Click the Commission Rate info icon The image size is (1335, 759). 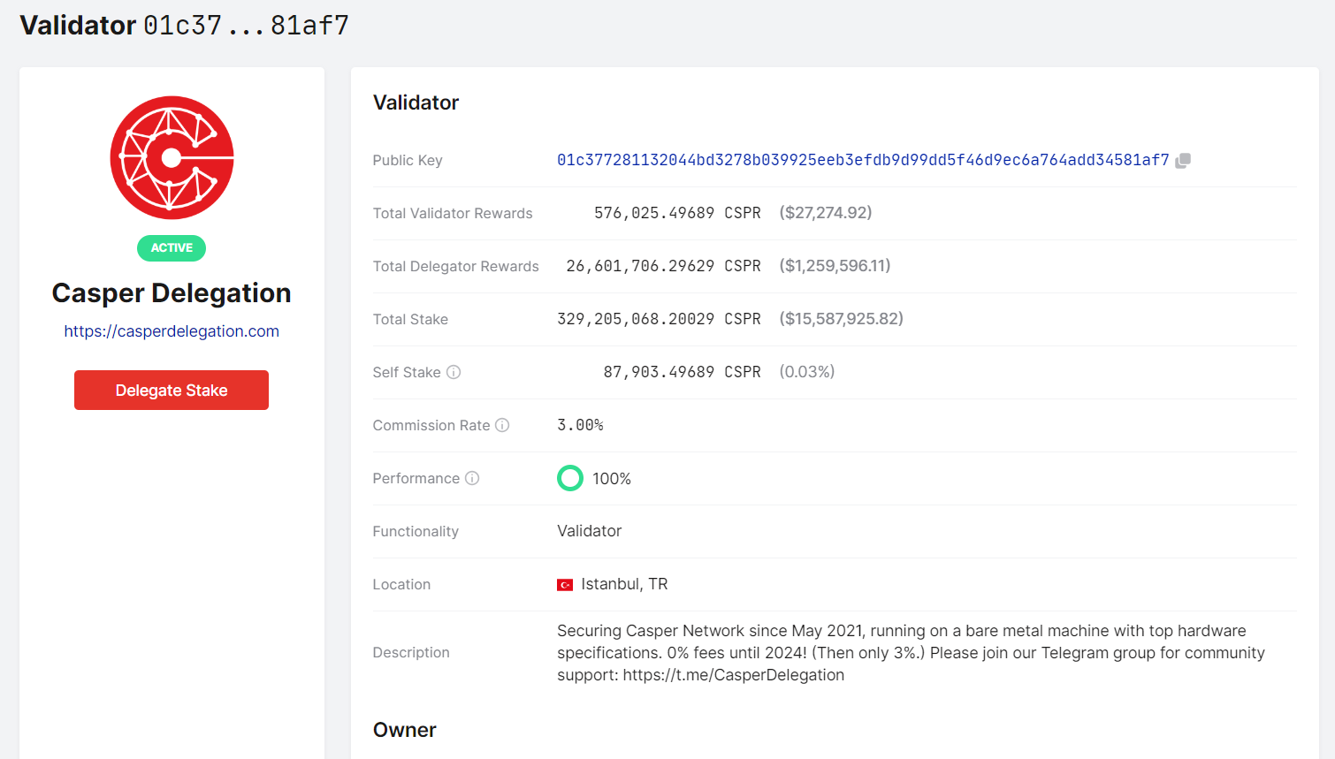click(503, 425)
